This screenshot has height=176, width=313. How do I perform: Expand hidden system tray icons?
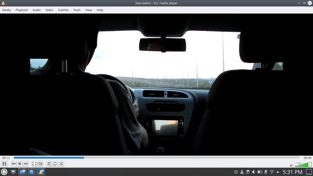click(x=278, y=172)
